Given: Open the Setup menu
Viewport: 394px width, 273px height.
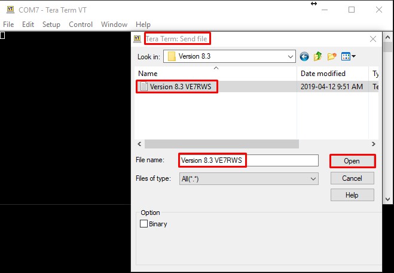Looking at the screenshot, I should point(51,25).
